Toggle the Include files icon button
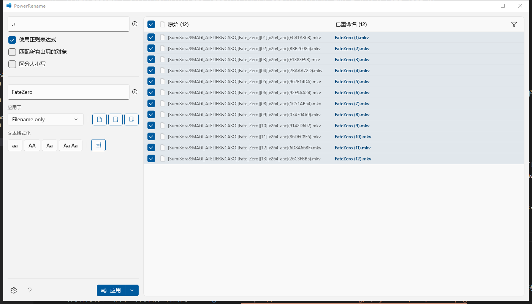This screenshot has height=304, width=532. click(x=100, y=119)
